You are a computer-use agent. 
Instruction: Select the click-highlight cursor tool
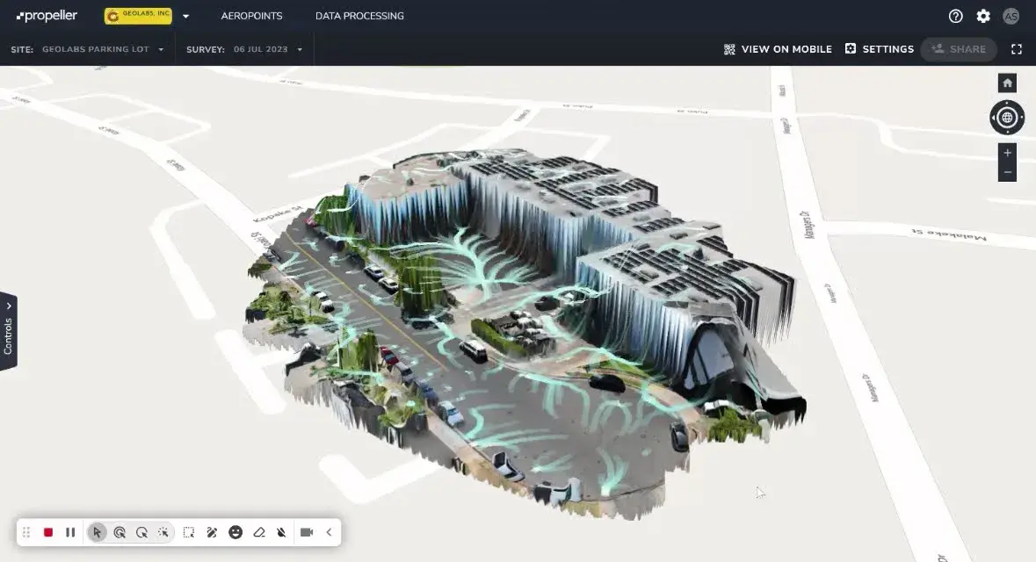point(120,532)
